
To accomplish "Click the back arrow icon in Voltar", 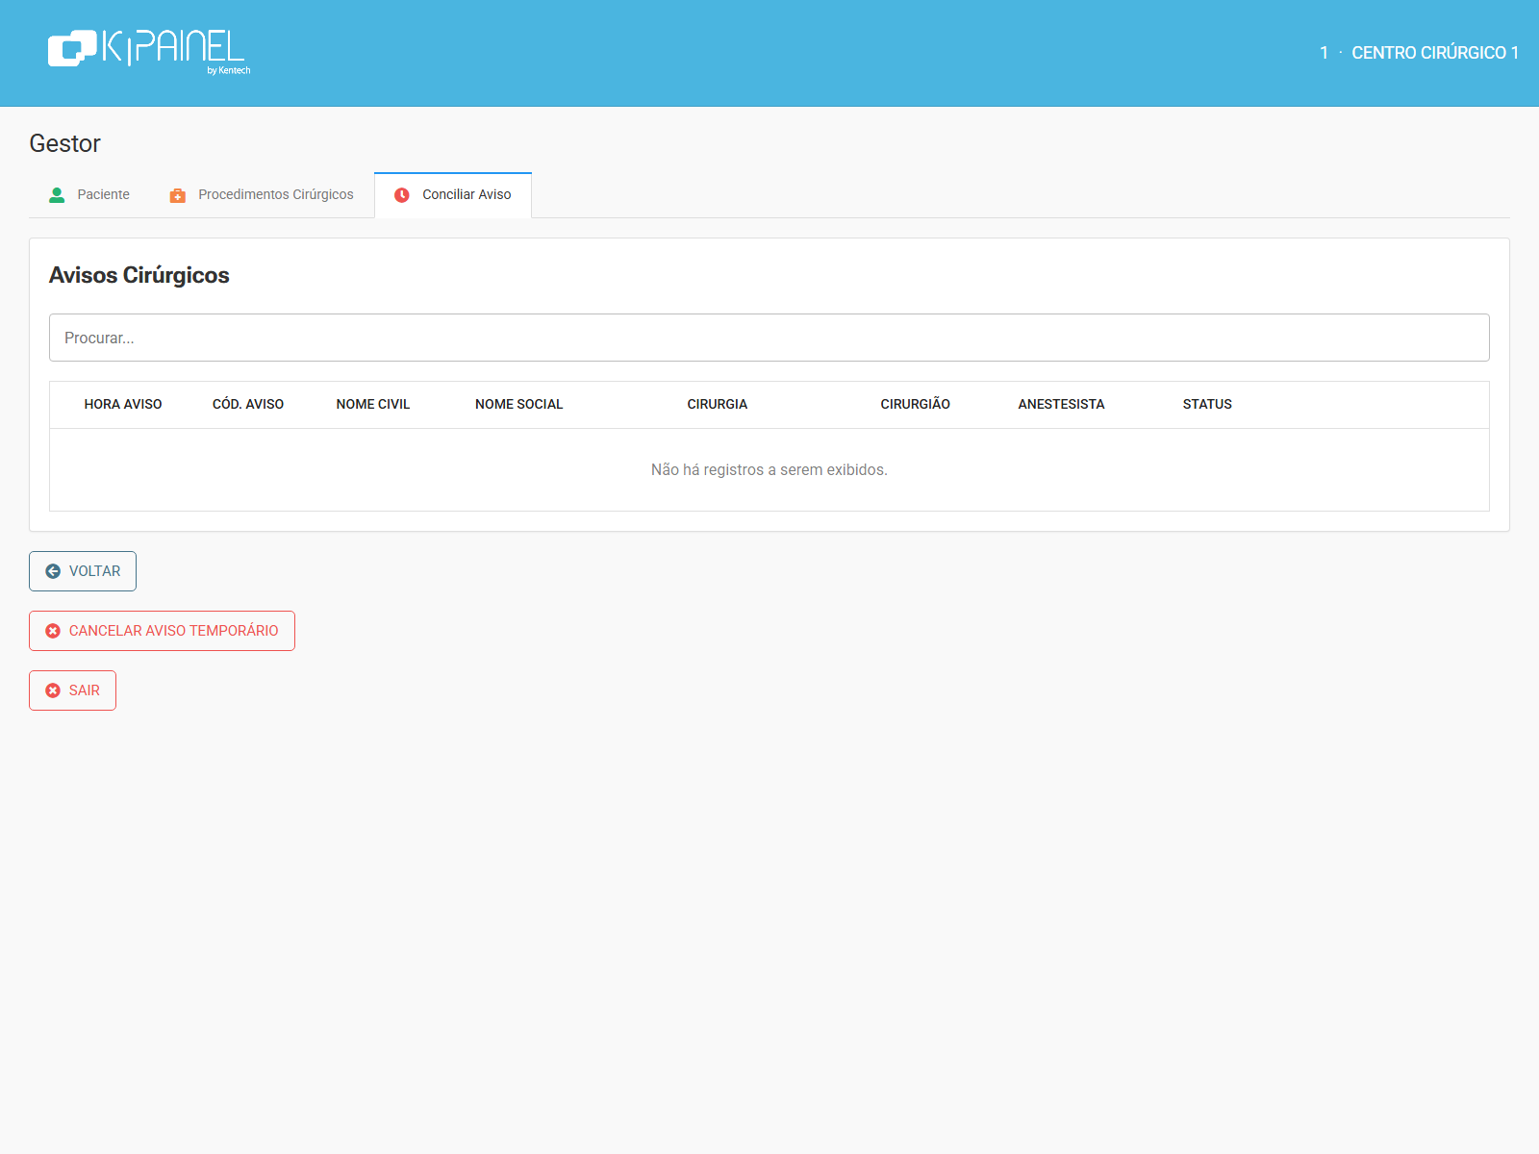I will coord(53,571).
